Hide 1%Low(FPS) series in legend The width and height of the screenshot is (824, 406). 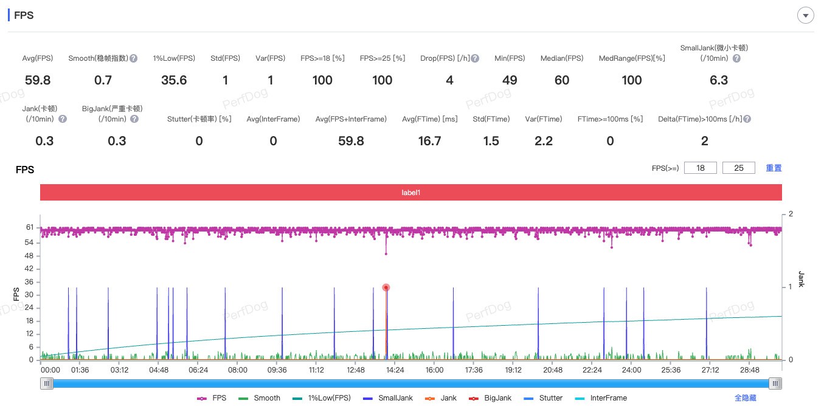322,398
